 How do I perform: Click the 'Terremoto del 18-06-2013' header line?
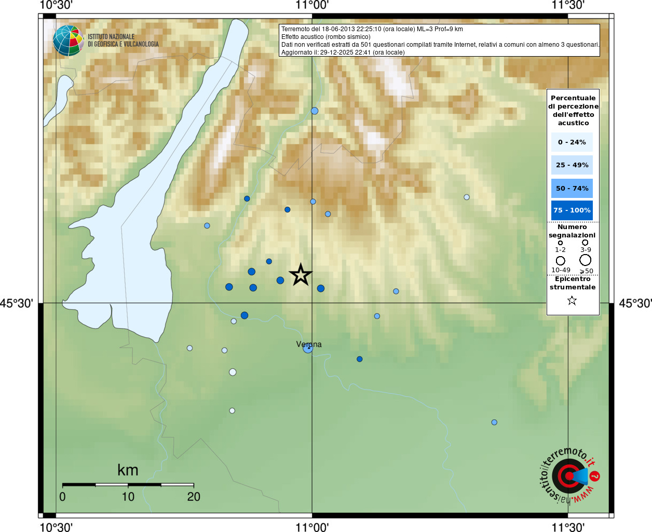click(x=372, y=29)
